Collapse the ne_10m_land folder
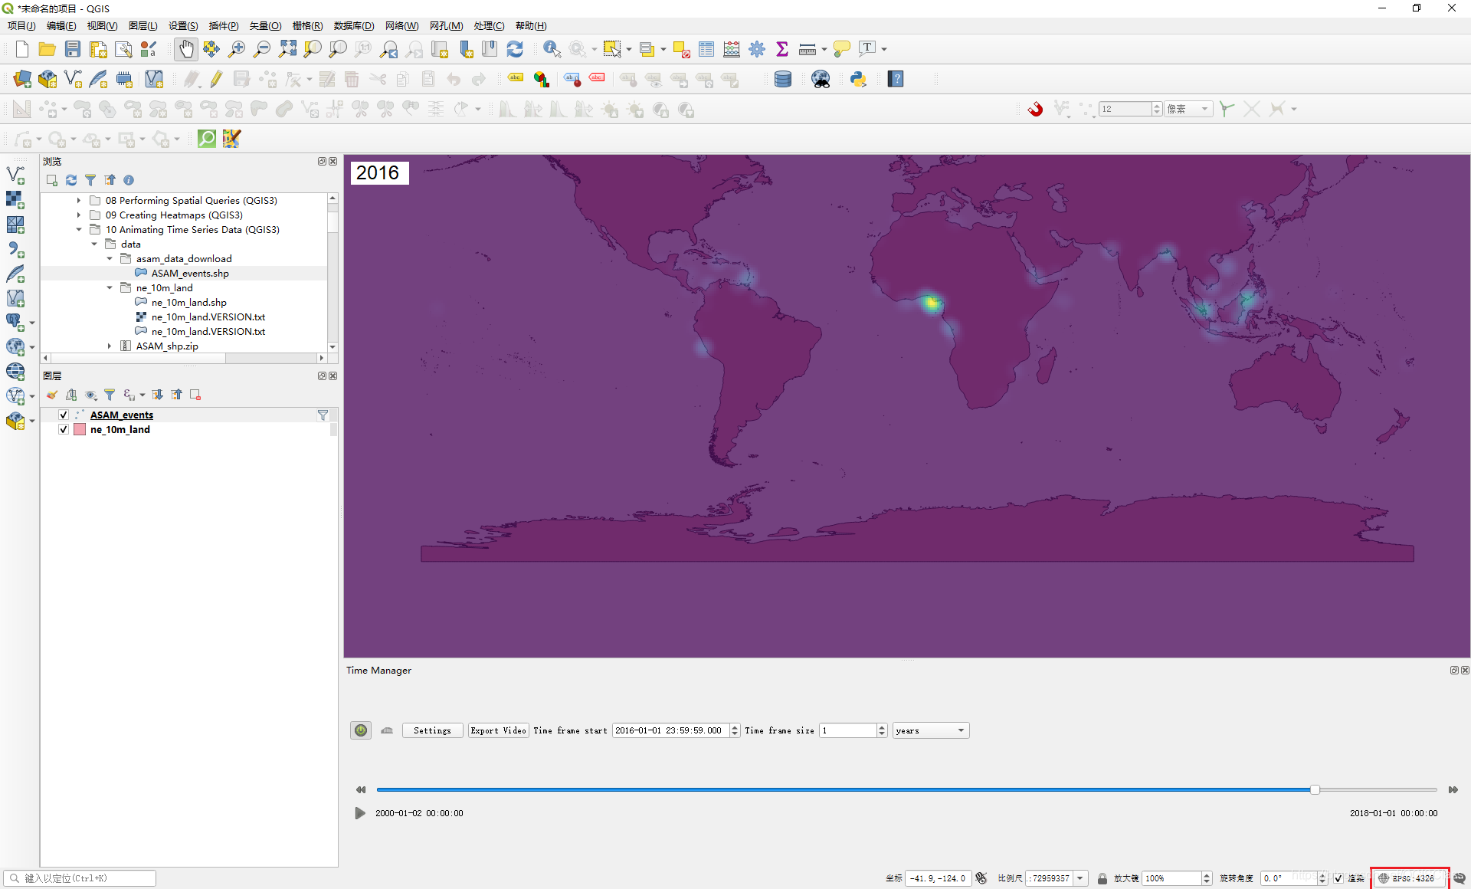This screenshot has height=889, width=1471. tap(109, 288)
